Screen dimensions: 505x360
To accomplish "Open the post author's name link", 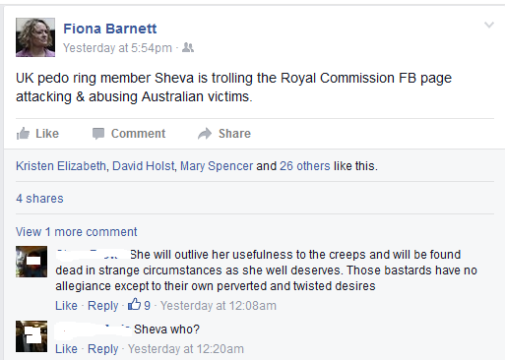I will 110,29.
